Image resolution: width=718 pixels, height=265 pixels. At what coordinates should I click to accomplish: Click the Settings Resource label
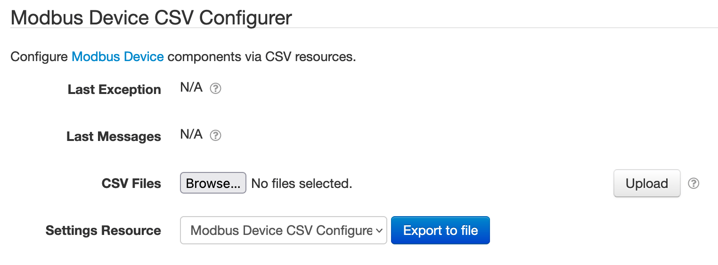tap(103, 230)
